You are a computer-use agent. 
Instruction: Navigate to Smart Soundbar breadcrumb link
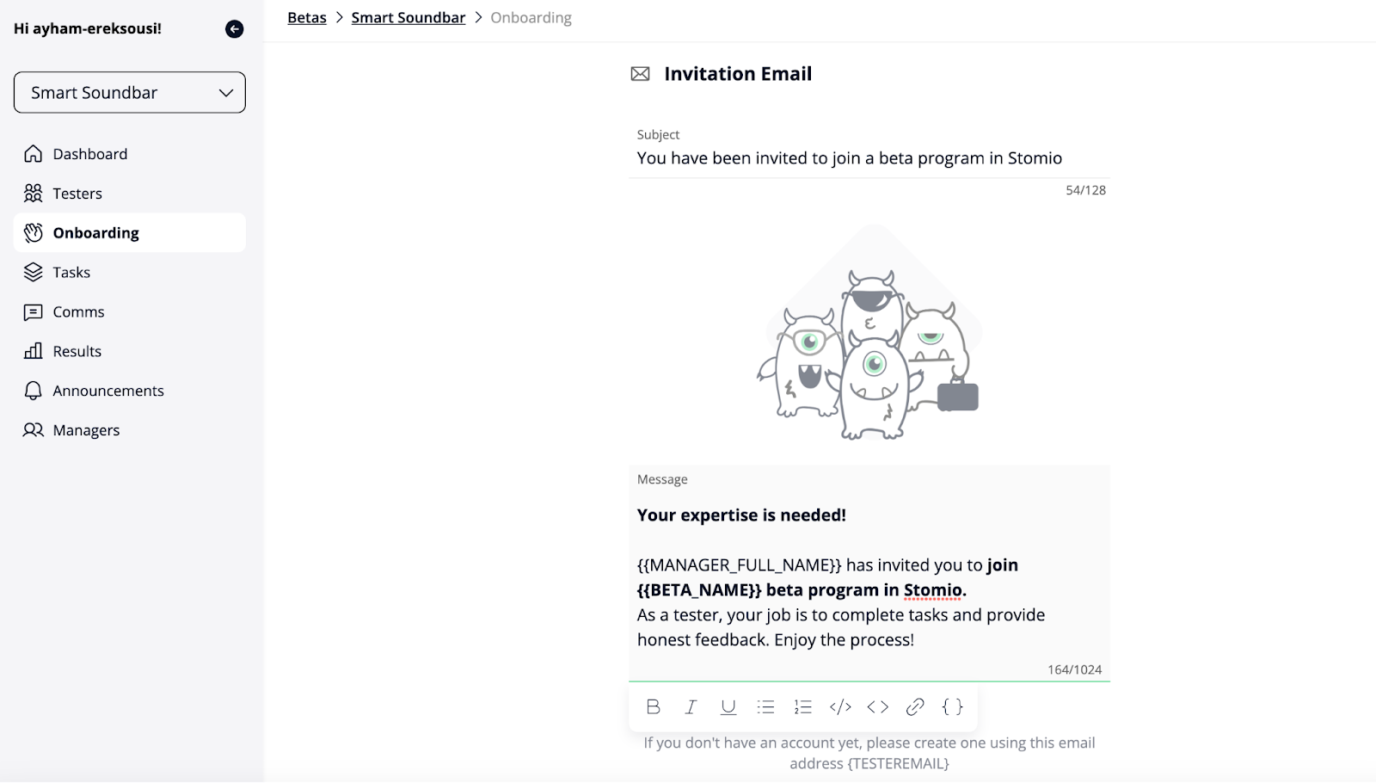[408, 18]
